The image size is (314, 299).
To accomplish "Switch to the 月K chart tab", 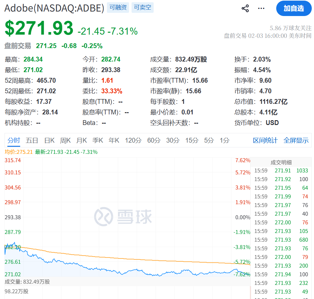I will pyautogui.click(x=82, y=140).
